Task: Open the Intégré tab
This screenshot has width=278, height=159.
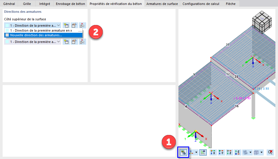Action: [45, 4]
